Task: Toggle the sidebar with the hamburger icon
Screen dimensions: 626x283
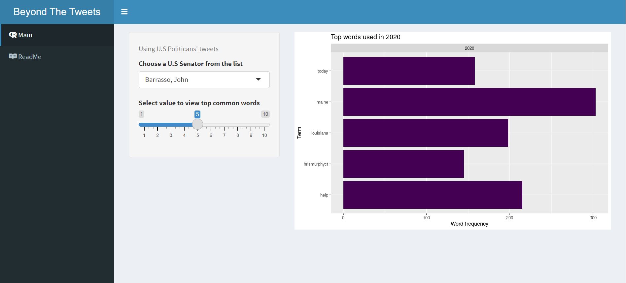Action: click(124, 12)
